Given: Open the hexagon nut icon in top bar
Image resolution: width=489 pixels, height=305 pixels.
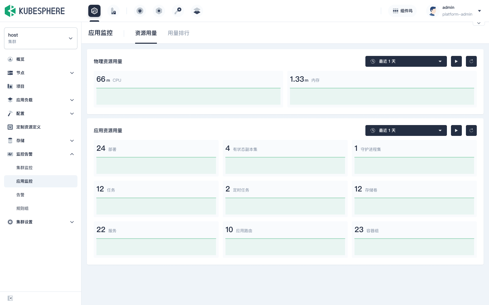Looking at the screenshot, I should coord(159,11).
